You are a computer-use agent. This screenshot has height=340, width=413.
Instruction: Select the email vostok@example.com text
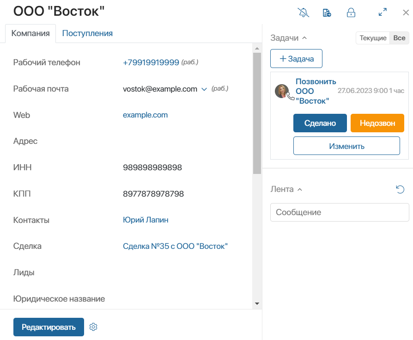click(x=160, y=89)
